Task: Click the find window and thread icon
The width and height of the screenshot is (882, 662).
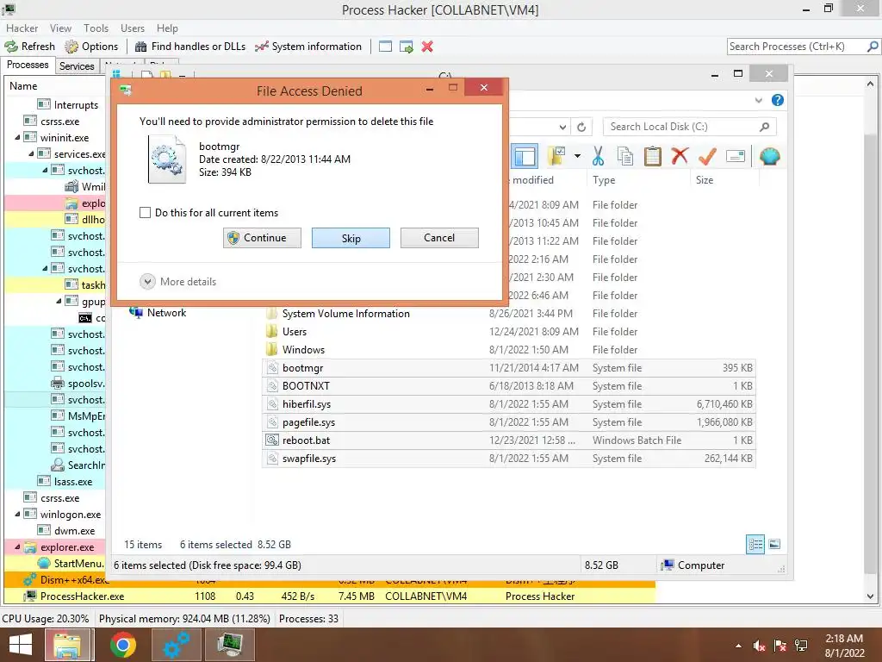Action: click(407, 47)
